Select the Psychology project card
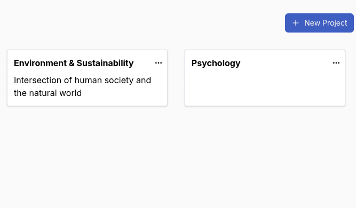This screenshot has height=208, width=356. coord(265,78)
